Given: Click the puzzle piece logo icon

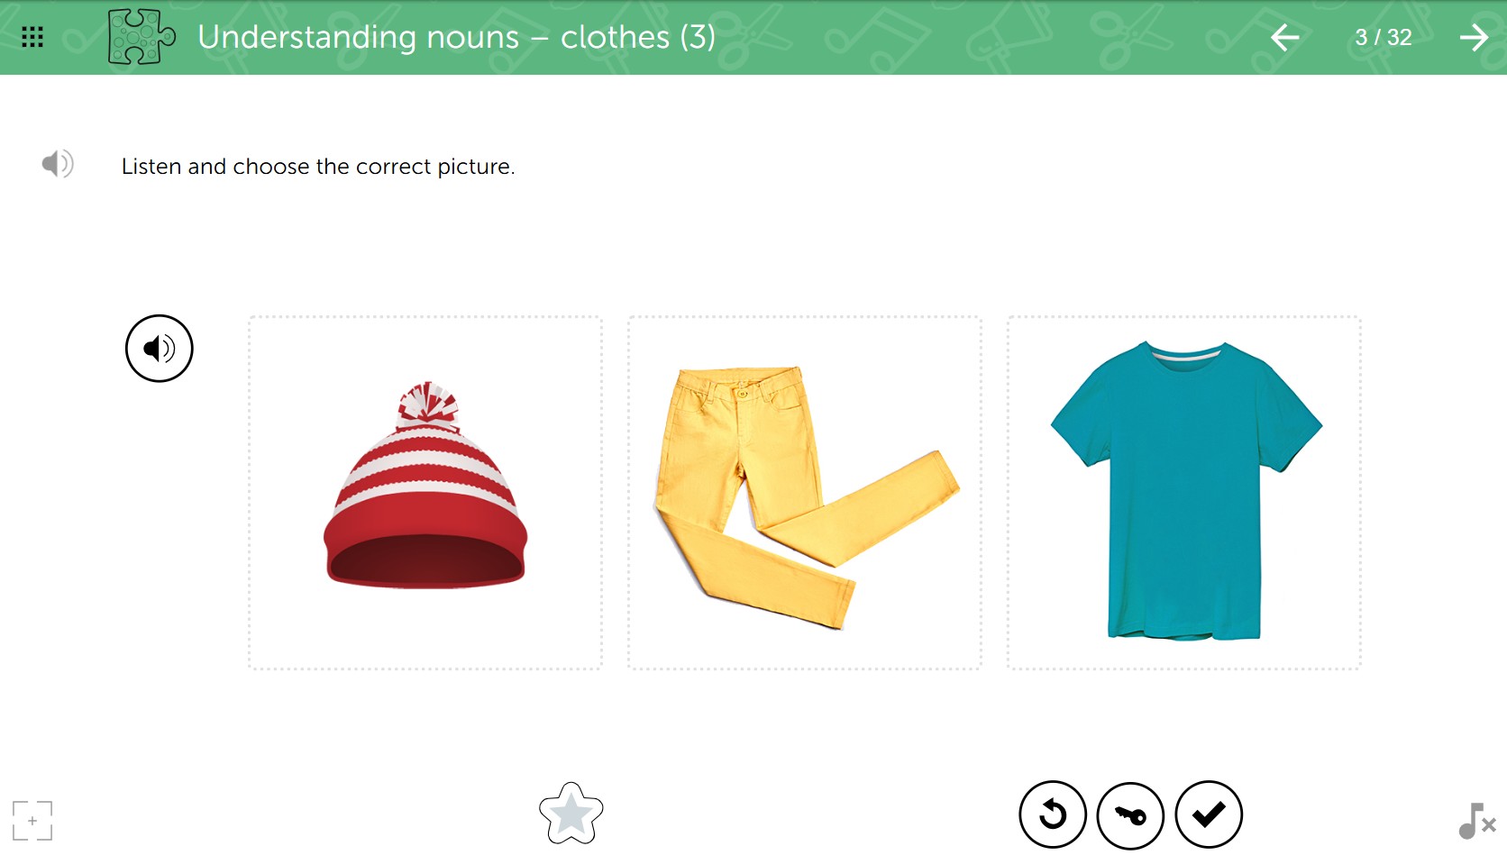Looking at the screenshot, I should click(142, 37).
